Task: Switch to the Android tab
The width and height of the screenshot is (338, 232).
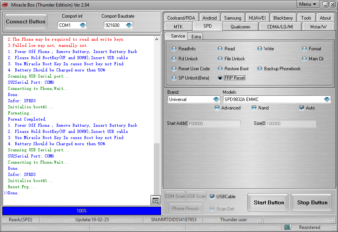Action: [210, 18]
